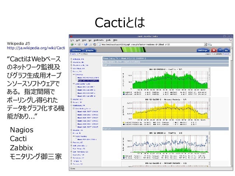
Task: Open the Help menu
Action: click(x=115, y=40)
